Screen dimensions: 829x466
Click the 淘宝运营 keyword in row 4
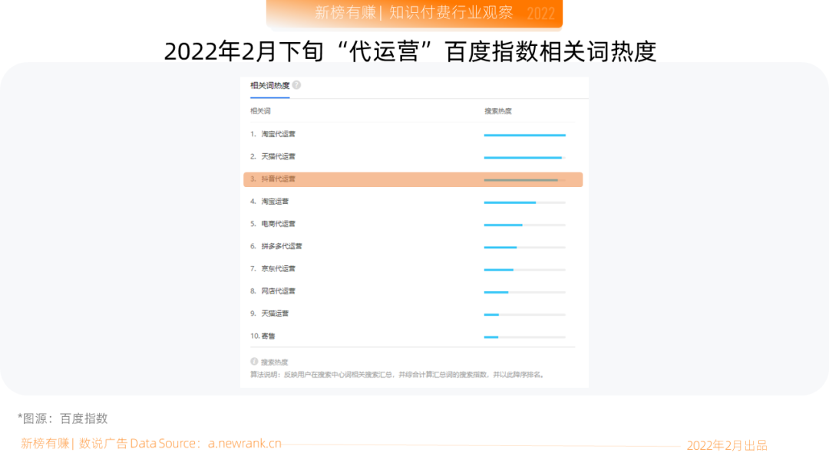coord(275,202)
